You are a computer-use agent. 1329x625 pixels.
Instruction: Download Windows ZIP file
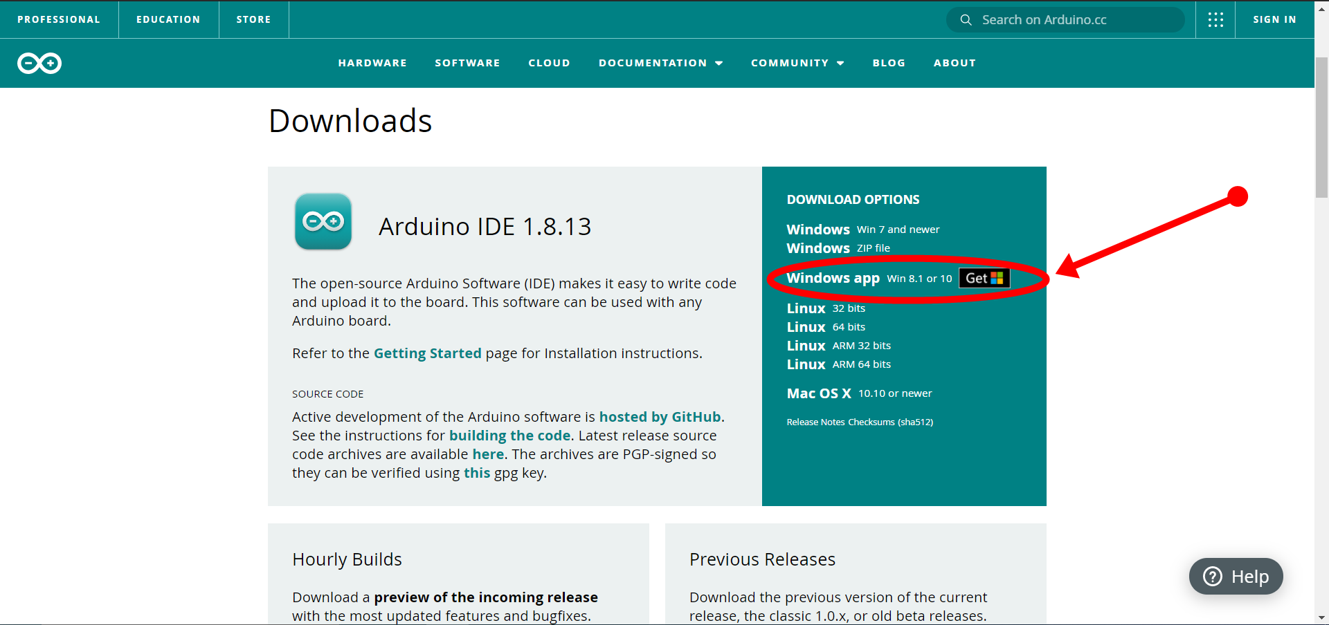click(838, 248)
